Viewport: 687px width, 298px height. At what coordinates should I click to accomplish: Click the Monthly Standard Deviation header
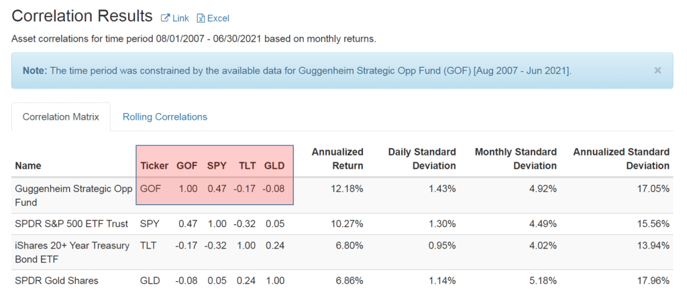pos(515,159)
